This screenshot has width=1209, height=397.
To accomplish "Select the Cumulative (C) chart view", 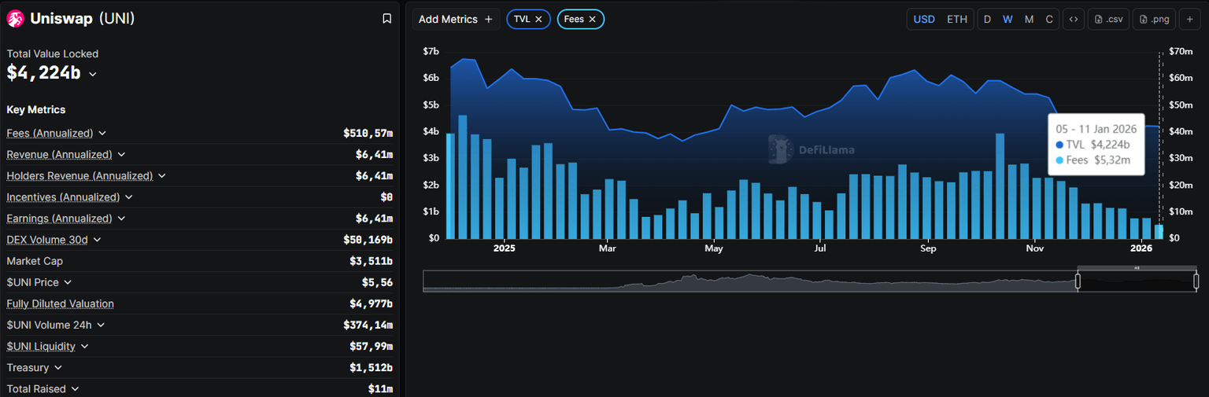I will click(1049, 20).
